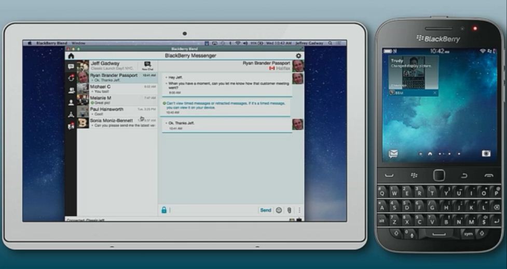This screenshot has height=269, width=507.
Task: Open the emoticon picker
Action: [x=279, y=210]
